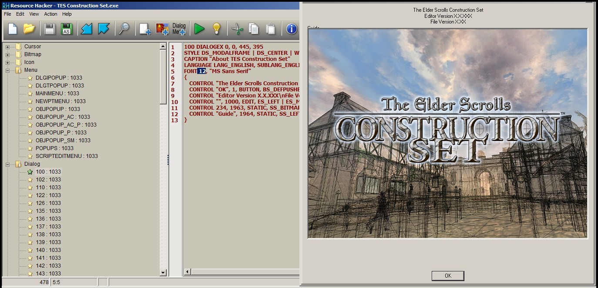Viewport: 598px width, 288px height.
Task: Click the light bulb icon
Action: (x=216, y=29)
